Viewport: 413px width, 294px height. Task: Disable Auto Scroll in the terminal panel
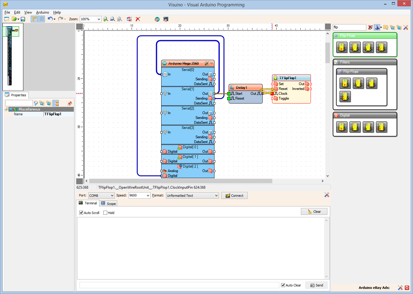(x=81, y=213)
